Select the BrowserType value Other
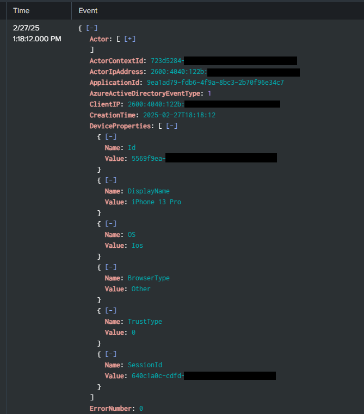 pos(140,288)
